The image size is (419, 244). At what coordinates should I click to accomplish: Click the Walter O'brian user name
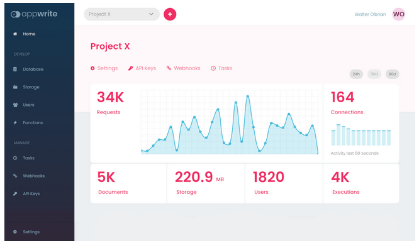pyautogui.click(x=370, y=14)
